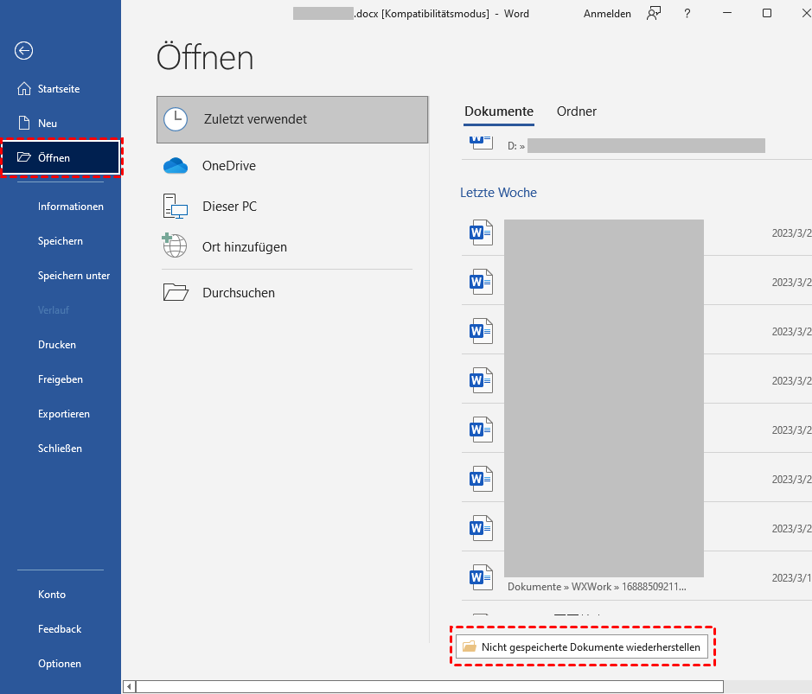812x694 pixels.
Task: Click the back arrow icon
Action: tap(24, 51)
